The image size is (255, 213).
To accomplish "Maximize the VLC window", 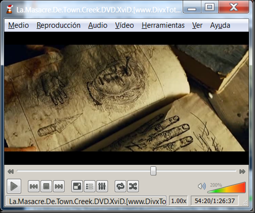I will click(x=210, y=7).
